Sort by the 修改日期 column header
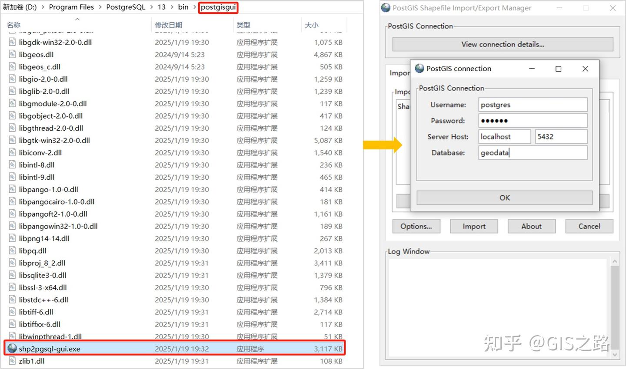The image size is (626, 369). point(169,25)
